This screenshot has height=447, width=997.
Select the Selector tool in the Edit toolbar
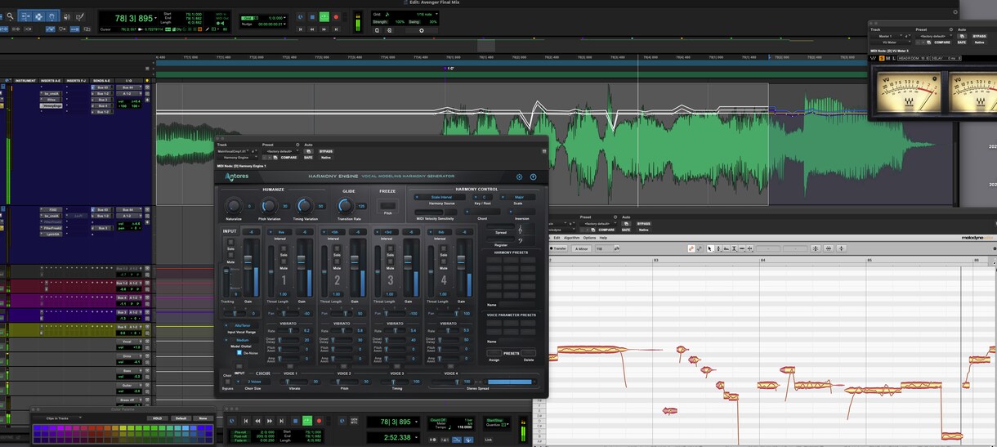click(38, 16)
